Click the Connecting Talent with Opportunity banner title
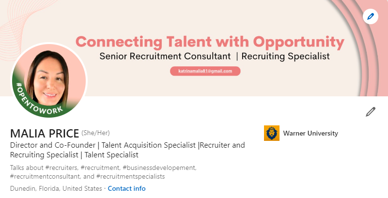The height and width of the screenshot is (198, 388). 210,41
